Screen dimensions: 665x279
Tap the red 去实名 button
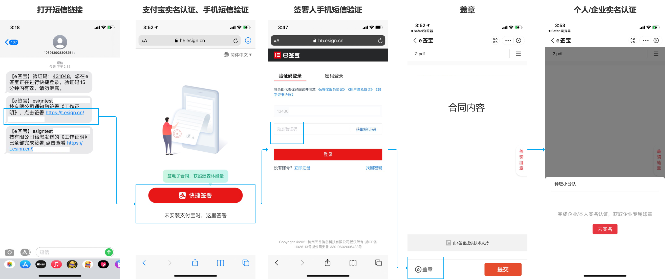click(x=605, y=229)
